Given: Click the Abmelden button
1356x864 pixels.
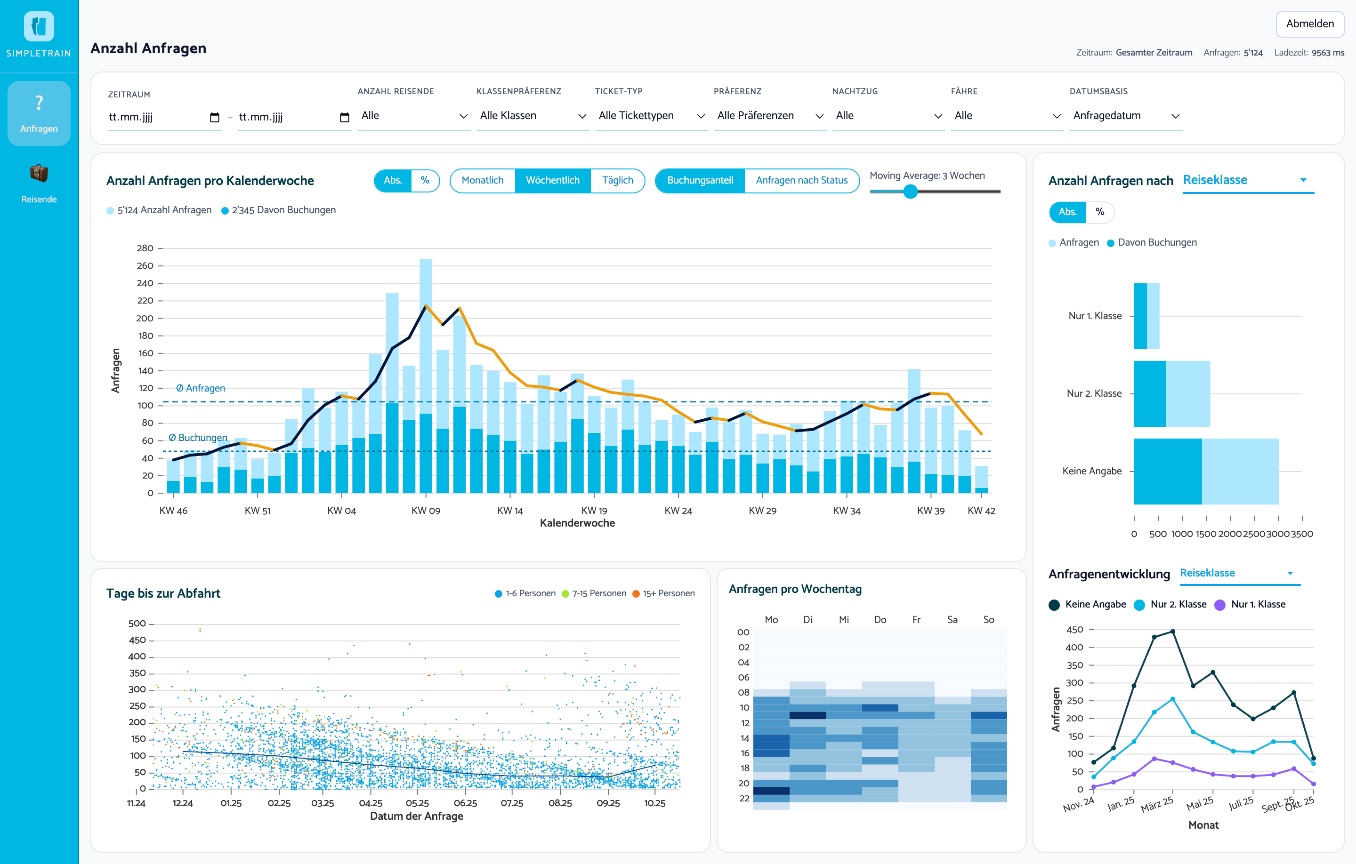Looking at the screenshot, I should [1310, 24].
